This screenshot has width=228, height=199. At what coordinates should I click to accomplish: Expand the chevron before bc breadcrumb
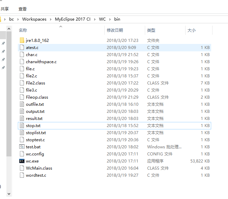(5, 19)
